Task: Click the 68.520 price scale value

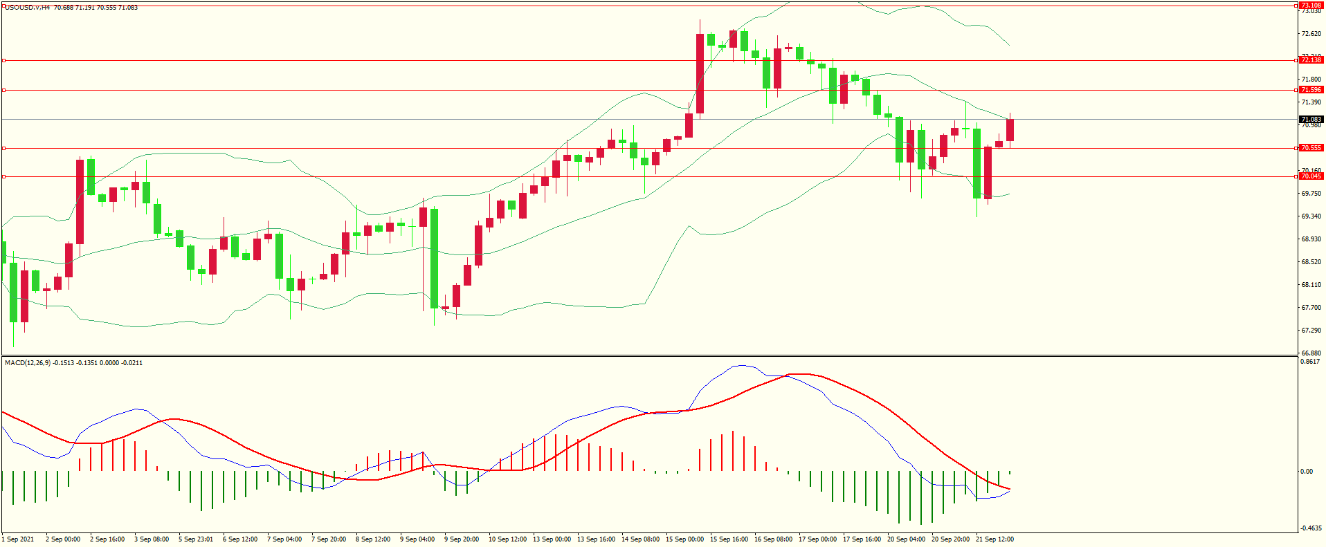Action: pos(1311,262)
